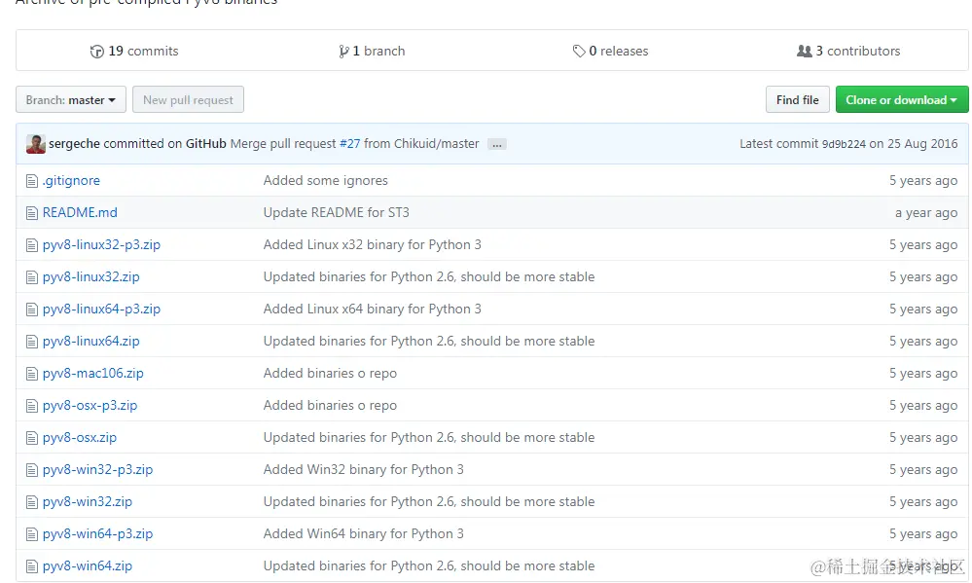The image size is (972, 583).
Task: Open the Branch: master dropdown
Action: pyautogui.click(x=71, y=100)
